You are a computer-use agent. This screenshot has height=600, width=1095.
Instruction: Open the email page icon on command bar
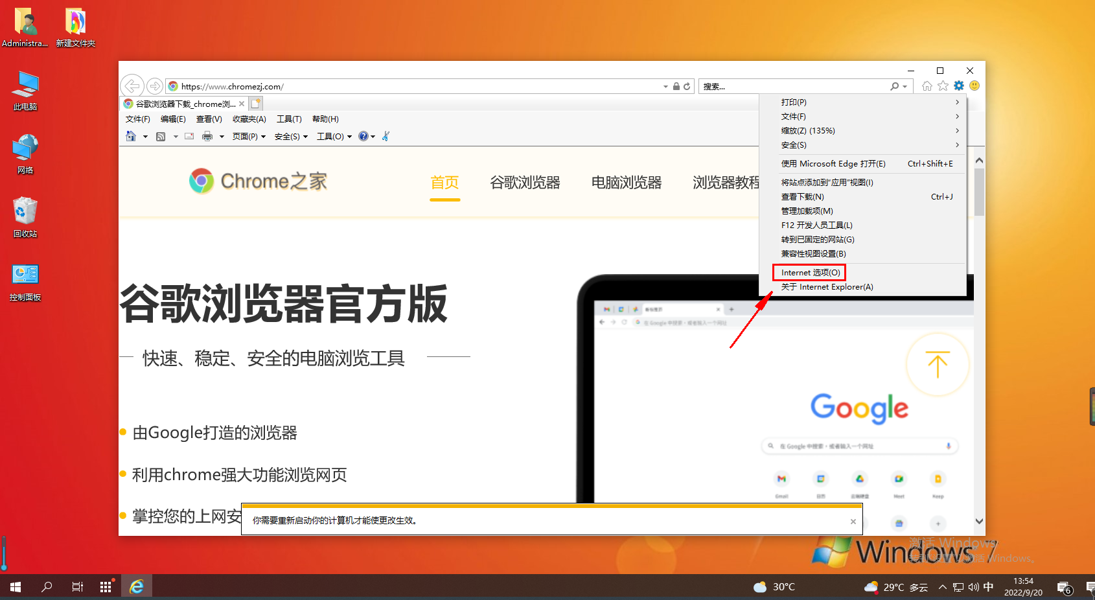[189, 136]
